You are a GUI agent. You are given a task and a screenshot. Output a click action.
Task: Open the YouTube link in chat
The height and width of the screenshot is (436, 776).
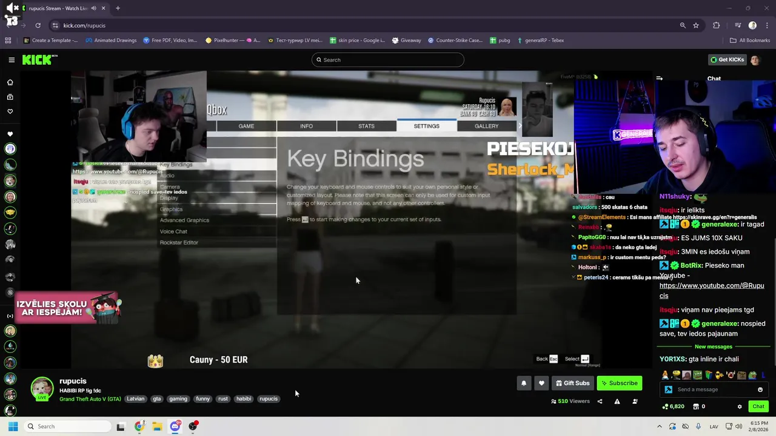point(712,291)
